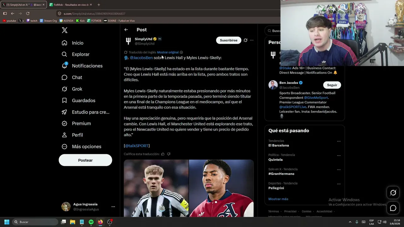This screenshot has width=404, height=227.
Task: Open @talkSPORT mention link
Action: (137, 146)
